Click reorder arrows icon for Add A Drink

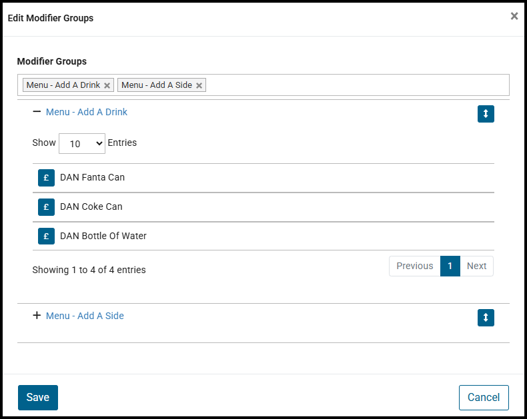click(x=486, y=114)
